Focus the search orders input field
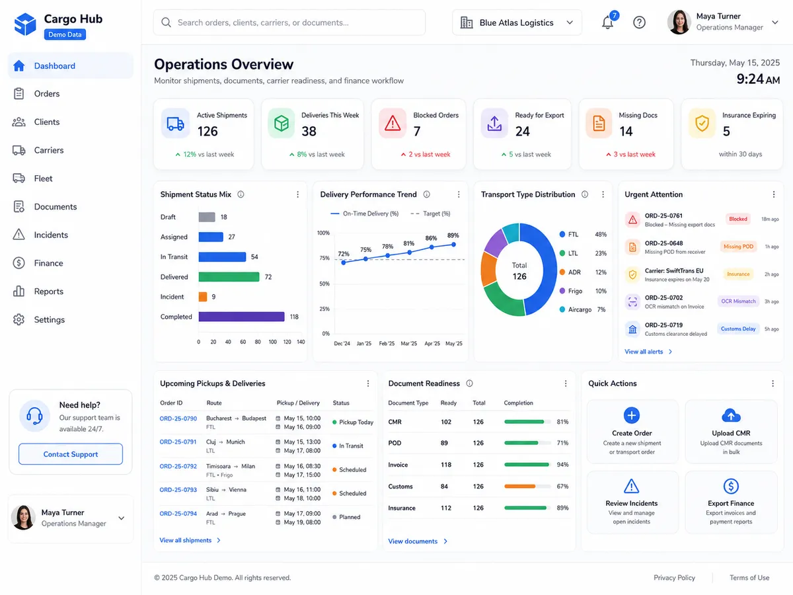 tap(289, 22)
